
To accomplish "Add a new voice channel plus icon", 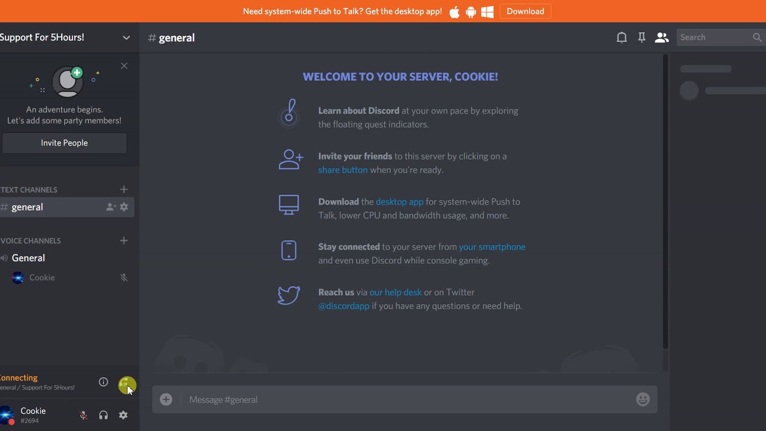I will [x=124, y=241].
